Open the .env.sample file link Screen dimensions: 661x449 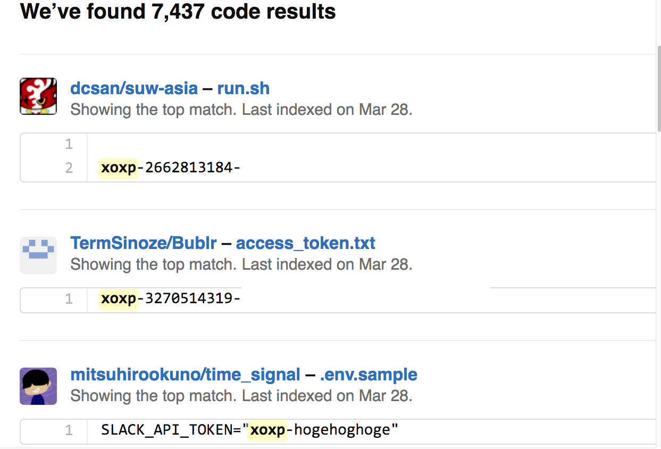click(369, 375)
